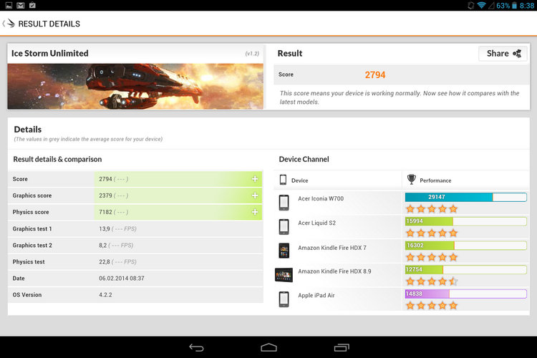This screenshot has width=537, height=358.
Task: Click the Kindle Fire HDX 7 16302 bar
Action: [466, 246]
